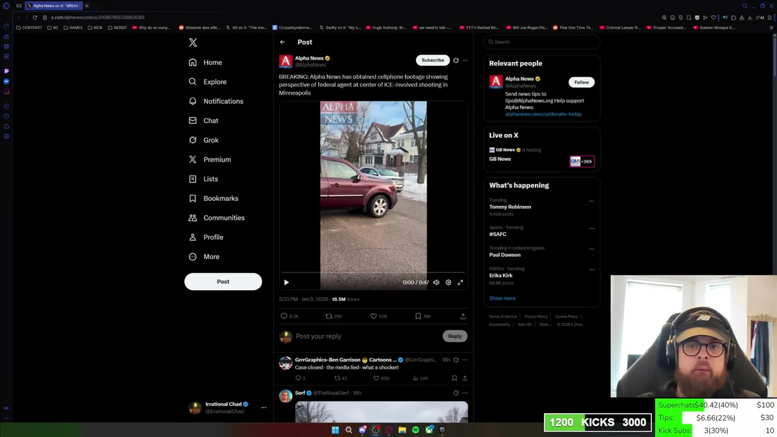Open the main post's more options menu

465,60
